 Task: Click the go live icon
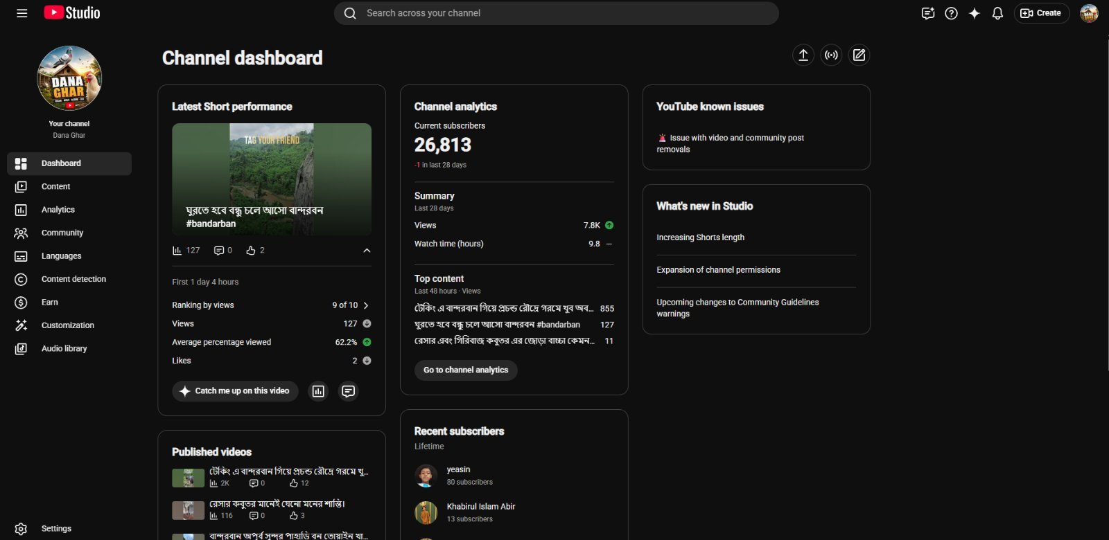pos(831,55)
